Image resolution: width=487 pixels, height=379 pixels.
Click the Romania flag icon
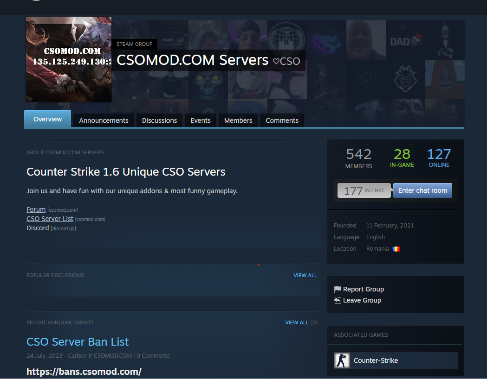(396, 249)
